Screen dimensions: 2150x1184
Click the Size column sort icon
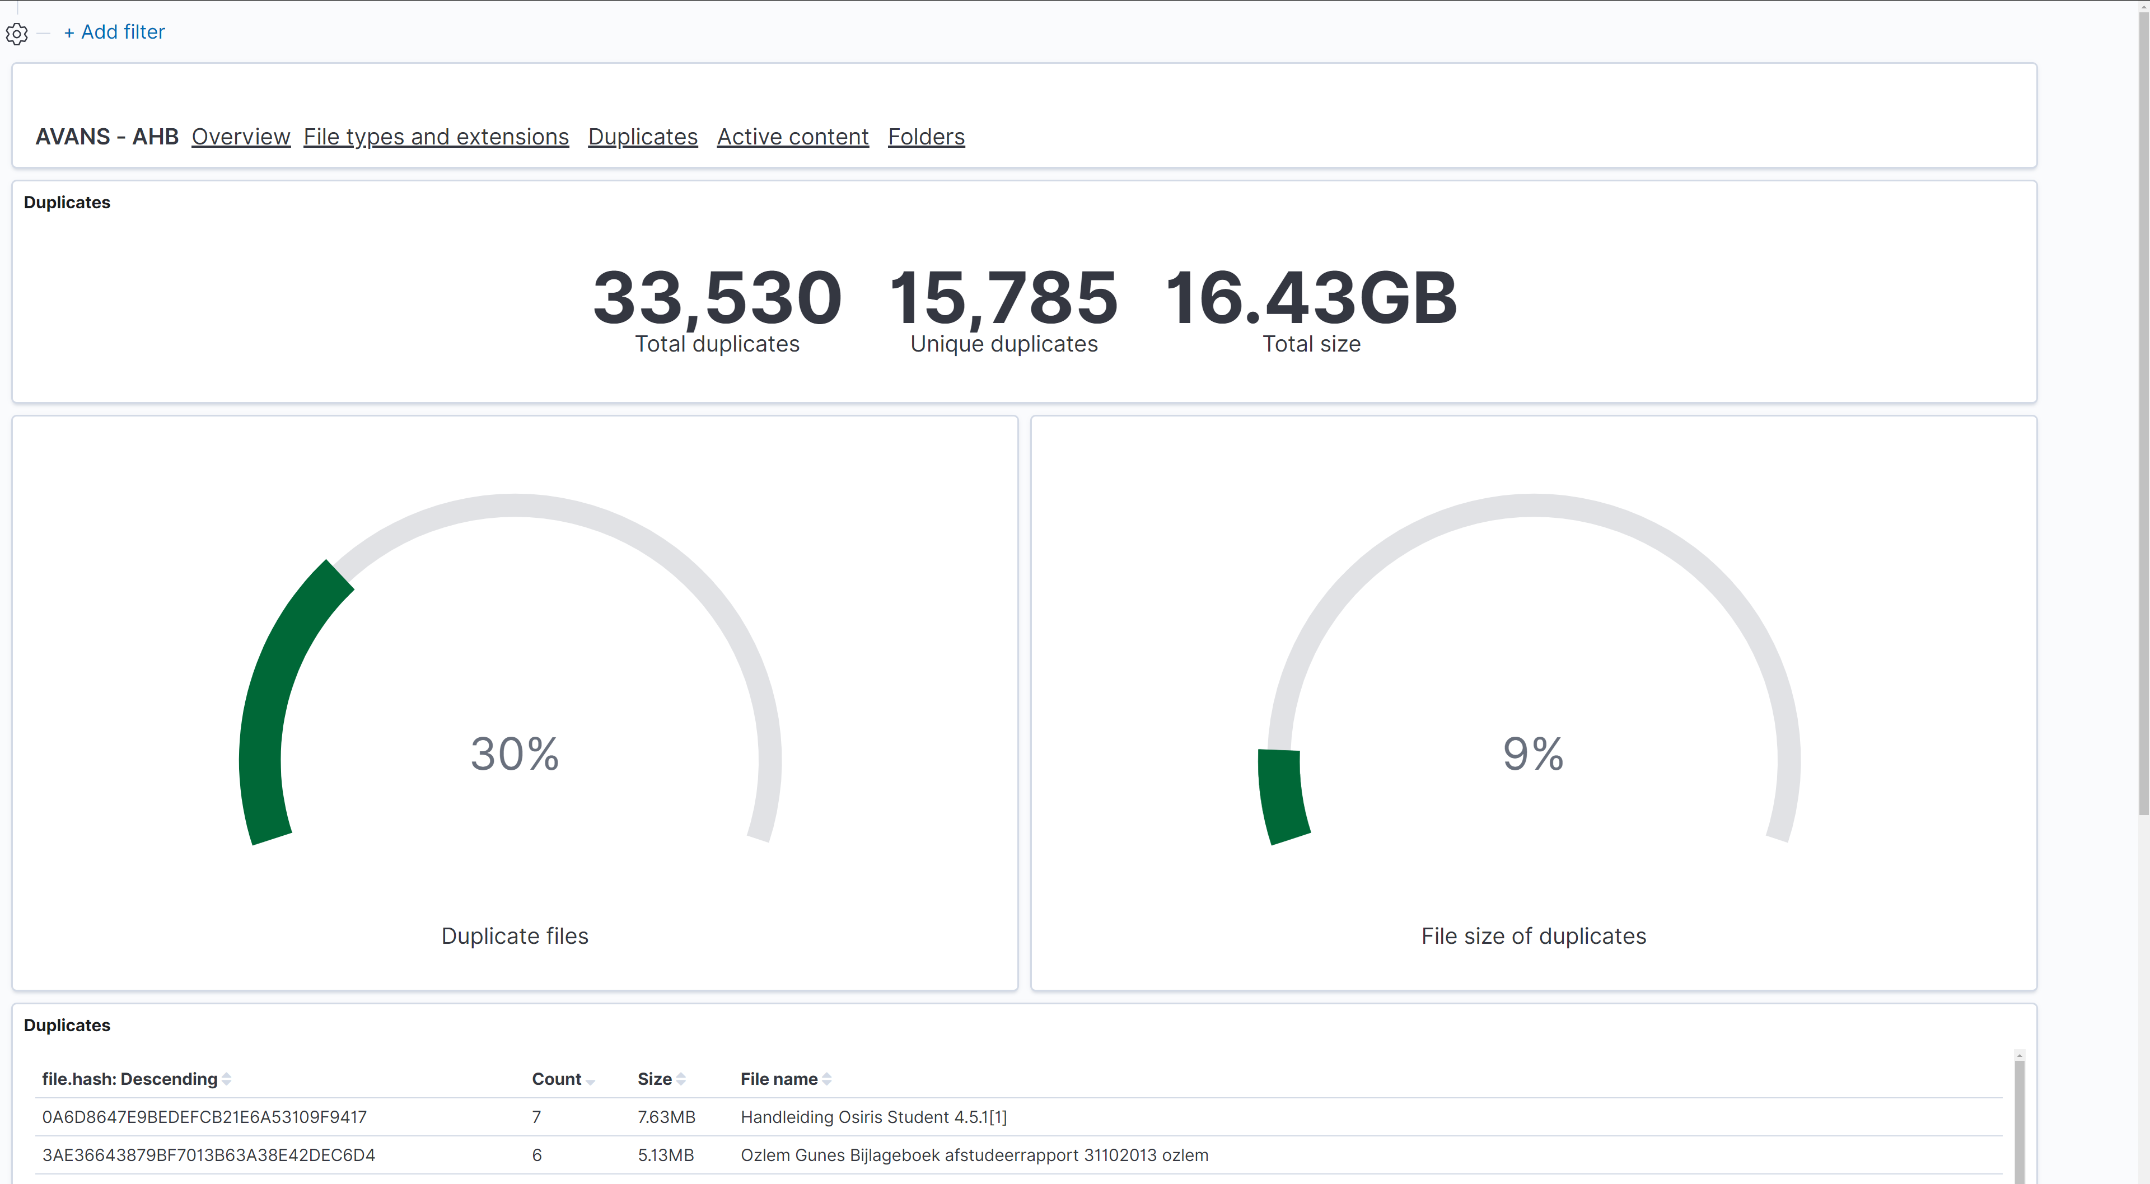click(x=681, y=1079)
